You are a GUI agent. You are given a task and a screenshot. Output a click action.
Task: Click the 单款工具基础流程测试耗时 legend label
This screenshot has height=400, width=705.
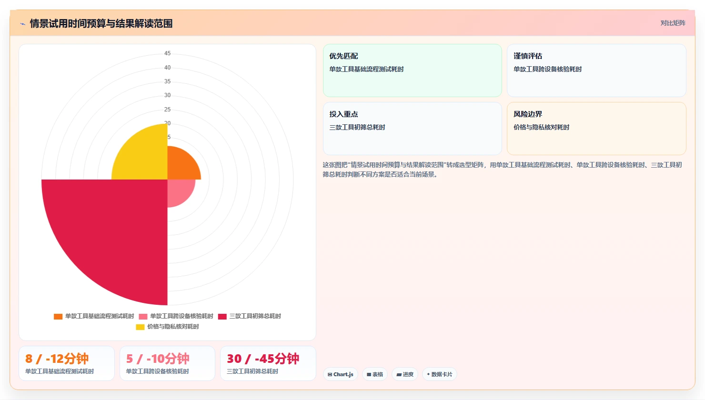tap(100, 316)
